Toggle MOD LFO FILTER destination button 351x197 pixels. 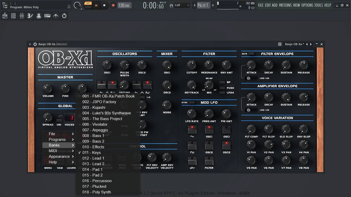point(209,161)
